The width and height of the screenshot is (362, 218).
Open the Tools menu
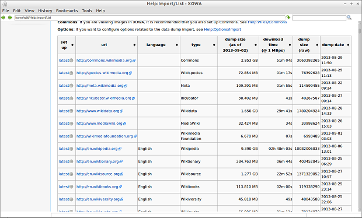pos(87,11)
